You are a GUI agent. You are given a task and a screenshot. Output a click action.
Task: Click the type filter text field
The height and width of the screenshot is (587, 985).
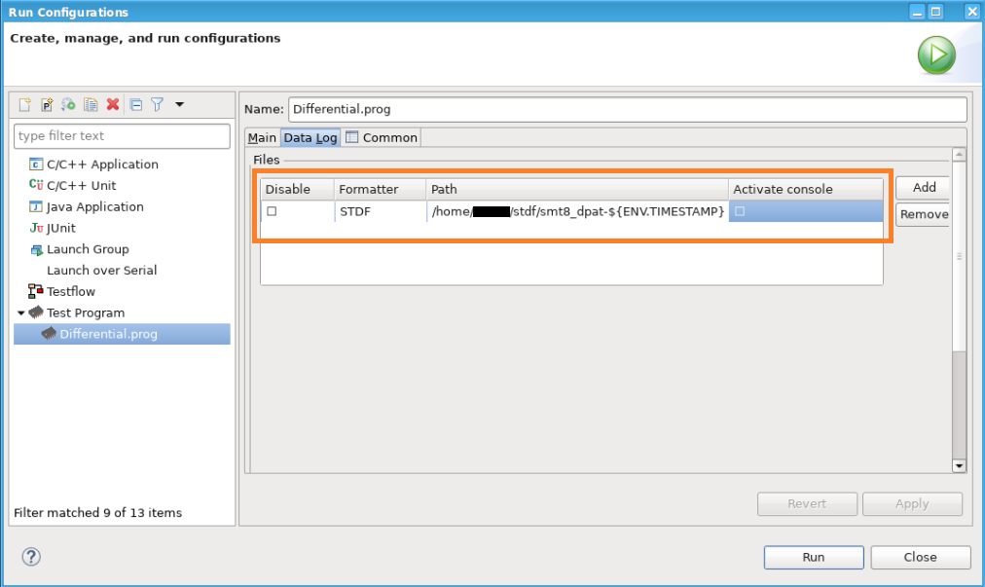point(123,135)
